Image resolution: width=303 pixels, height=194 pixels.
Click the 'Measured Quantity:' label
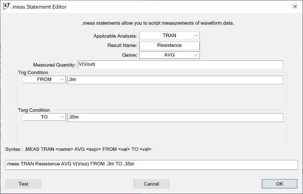(54, 65)
